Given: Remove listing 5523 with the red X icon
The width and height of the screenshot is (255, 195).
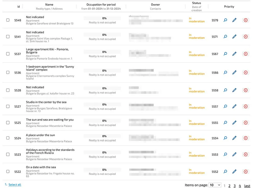Looking at the screenshot, I should (246, 154).
